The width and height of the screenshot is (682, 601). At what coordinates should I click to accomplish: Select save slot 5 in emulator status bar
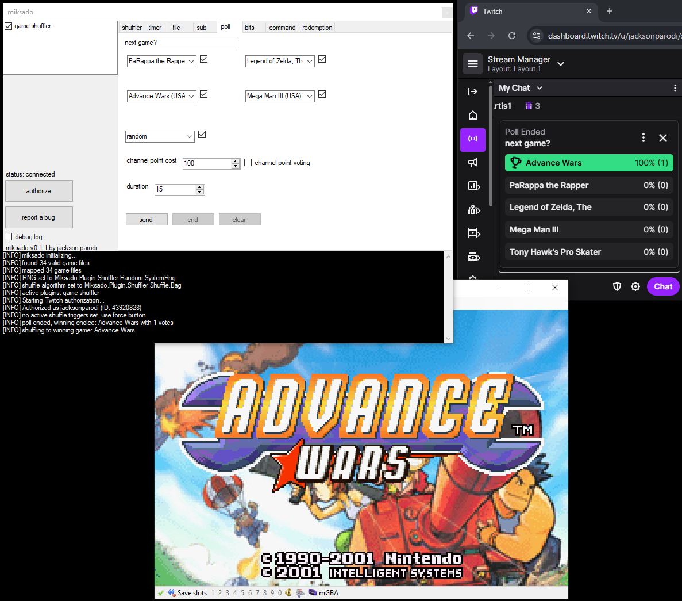(x=242, y=593)
